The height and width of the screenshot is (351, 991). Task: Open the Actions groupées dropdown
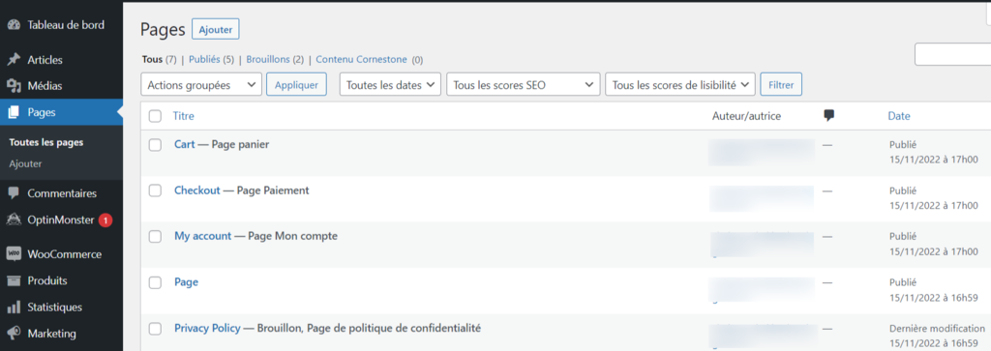coord(201,84)
